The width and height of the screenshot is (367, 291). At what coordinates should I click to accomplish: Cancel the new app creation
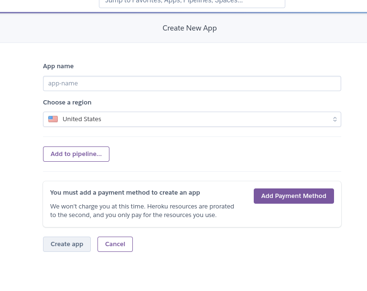(115, 244)
